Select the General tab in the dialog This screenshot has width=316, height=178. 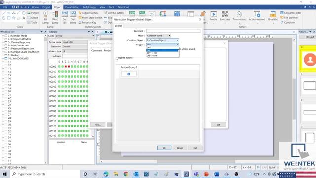(118, 26)
